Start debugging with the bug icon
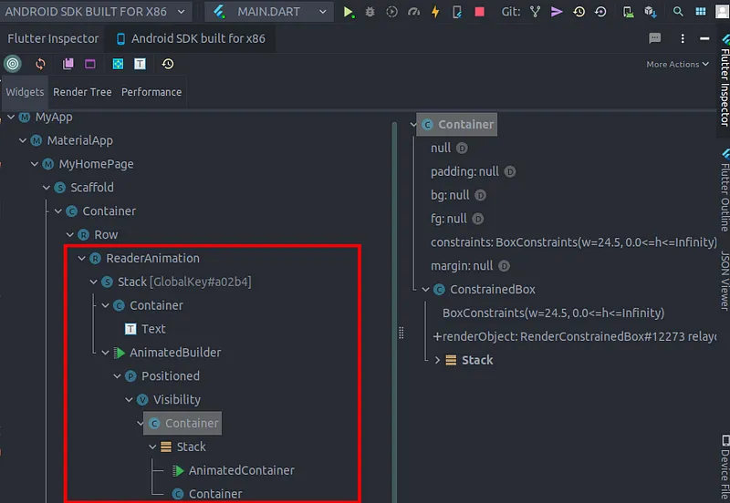730x503 pixels. [x=370, y=12]
